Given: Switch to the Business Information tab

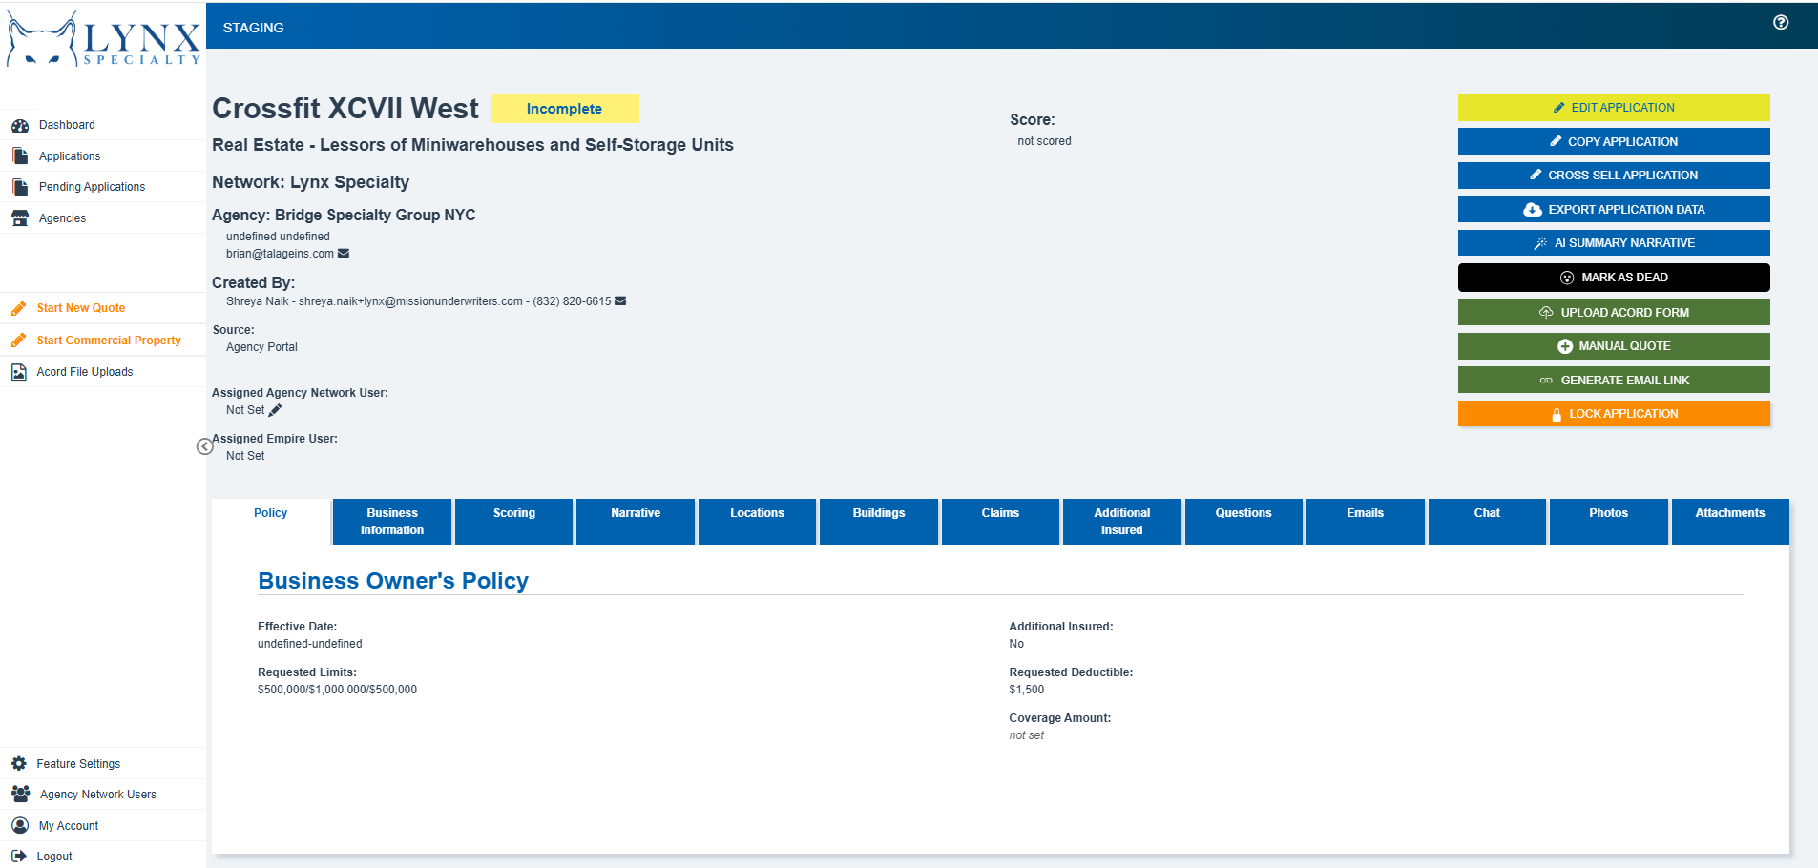Looking at the screenshot, I should (x=392, y=522).
